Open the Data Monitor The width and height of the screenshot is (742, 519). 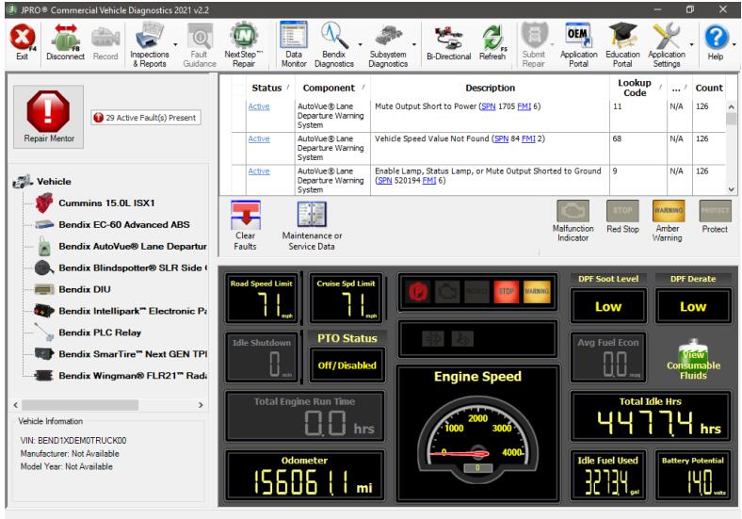tap(294, 45)
